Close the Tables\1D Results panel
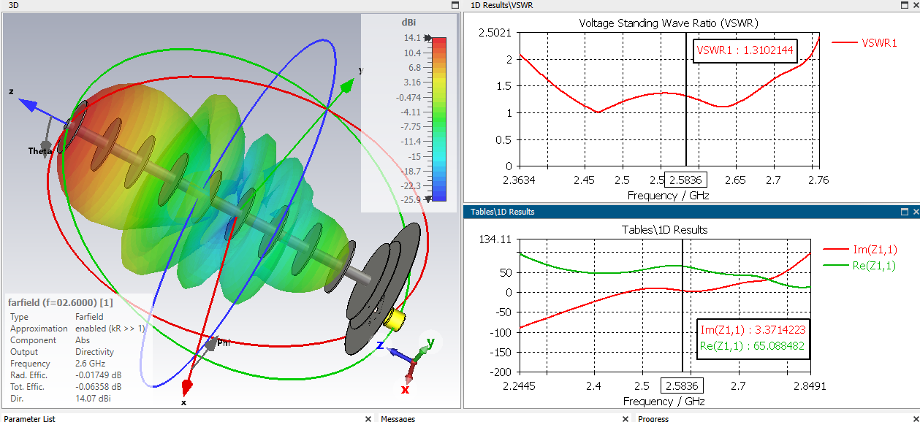This screenshot has width=920, height=422. click(x=915, y=212)
